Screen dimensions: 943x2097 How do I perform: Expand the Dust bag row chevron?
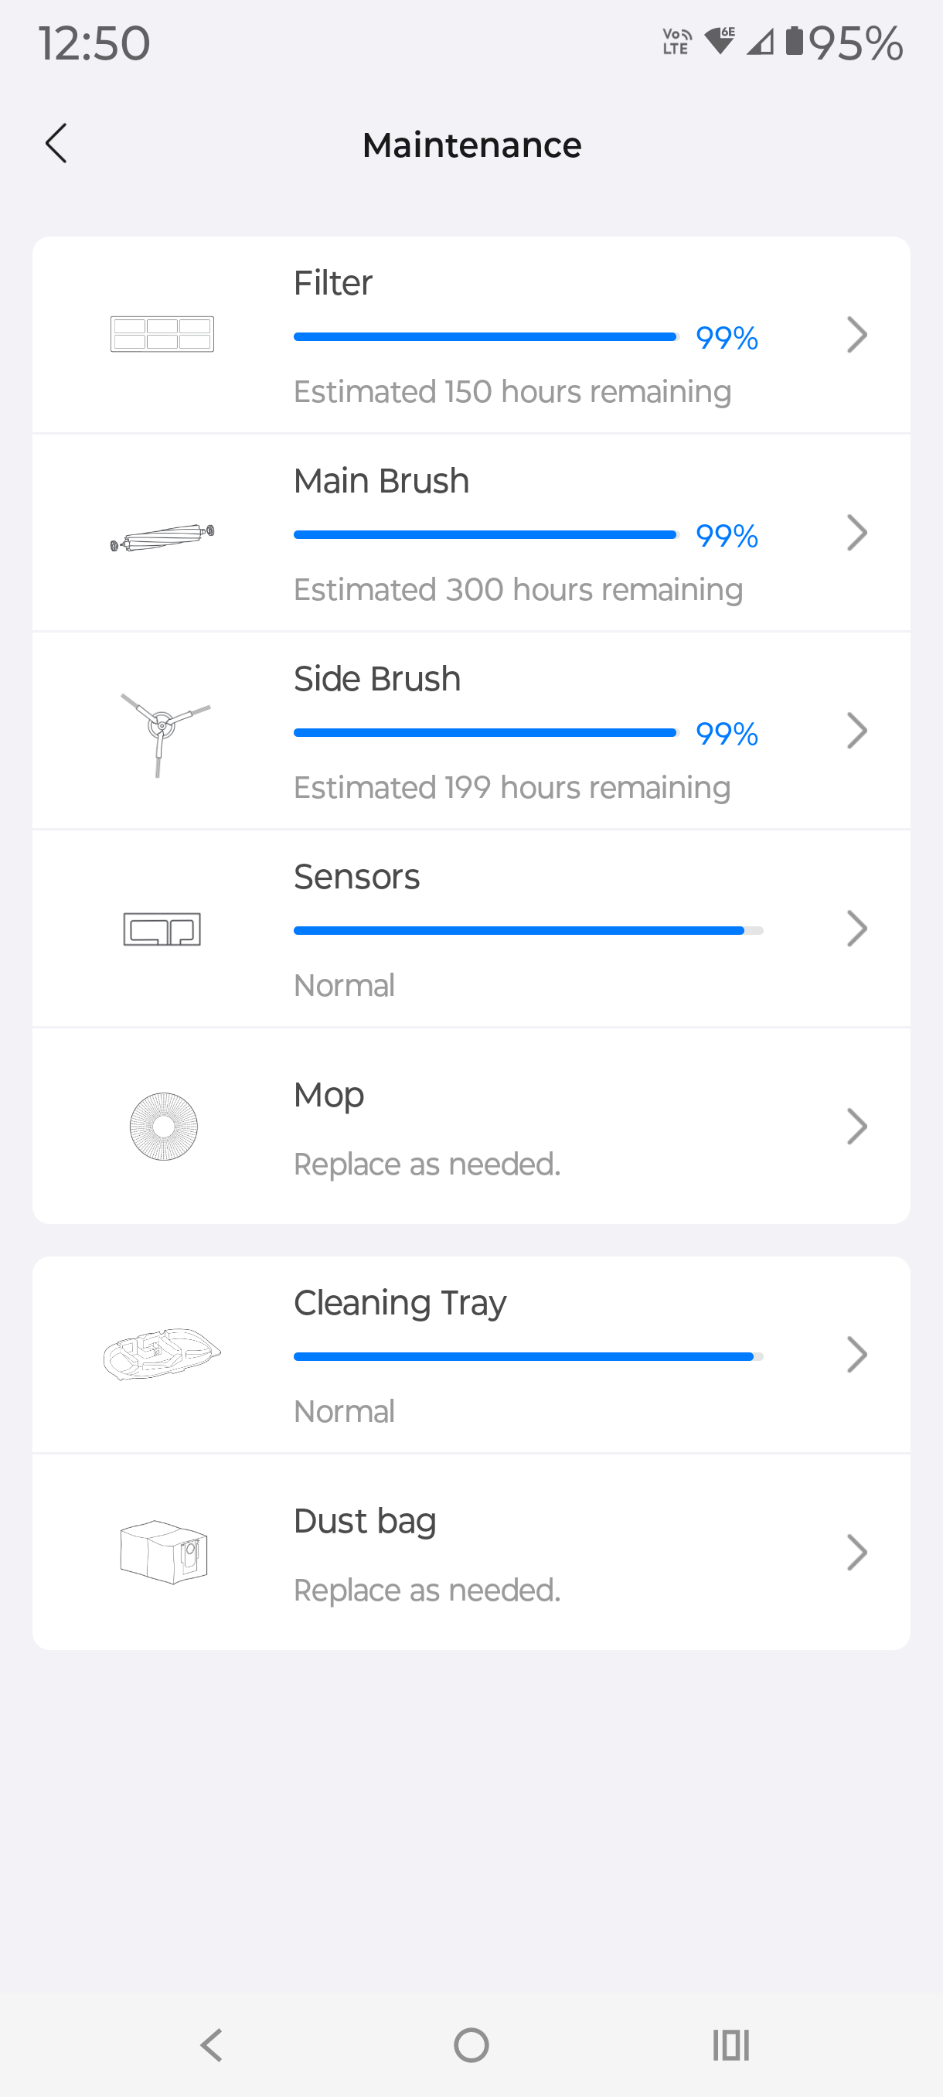click(x=856, y=1553)
